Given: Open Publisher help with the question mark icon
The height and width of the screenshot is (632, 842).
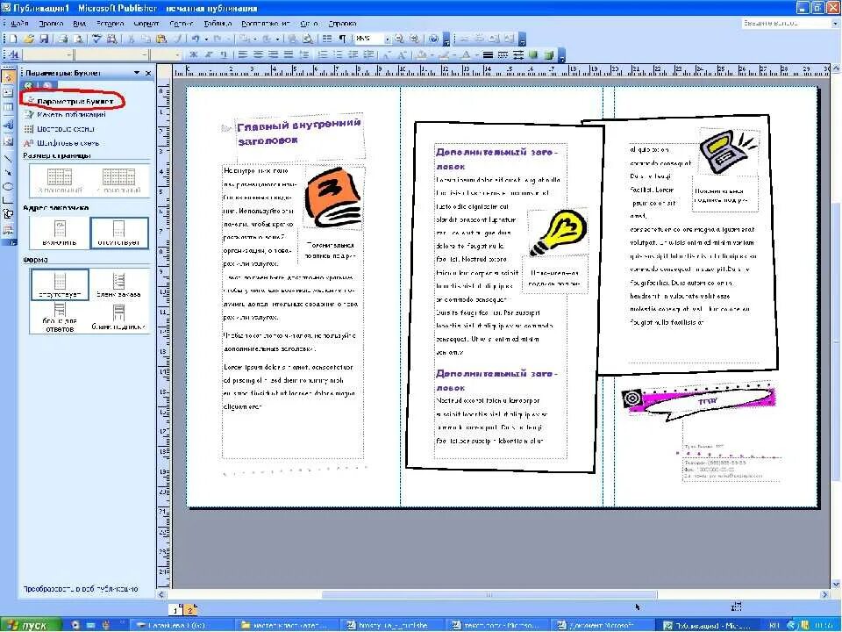Looking at the screenshot, I should [x=434, y=39].
